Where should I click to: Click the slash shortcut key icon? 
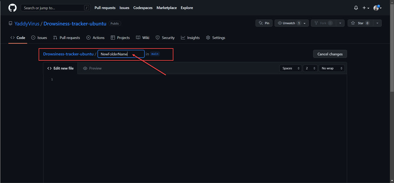coord(87,8)
